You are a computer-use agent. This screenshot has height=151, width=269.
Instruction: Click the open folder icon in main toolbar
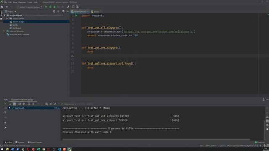[x=2, y=7]
